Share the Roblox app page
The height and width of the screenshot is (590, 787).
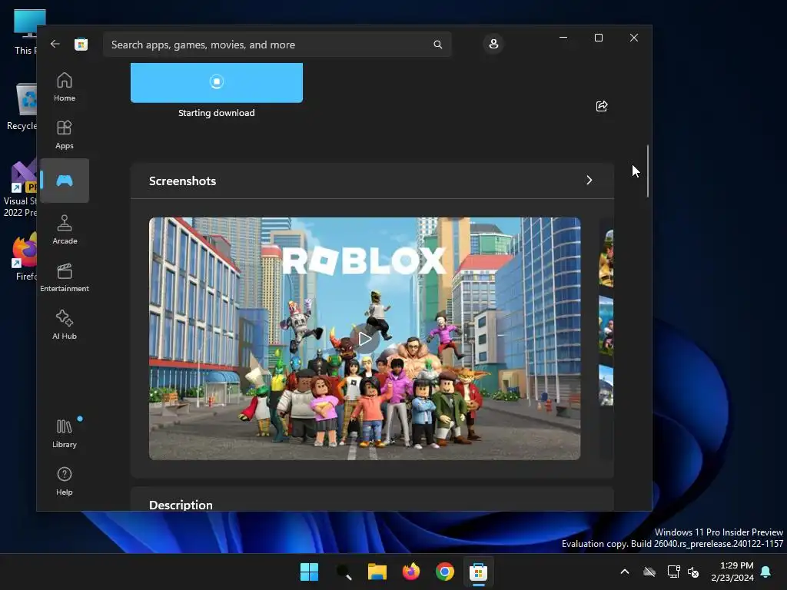click(x=602, y=106)
